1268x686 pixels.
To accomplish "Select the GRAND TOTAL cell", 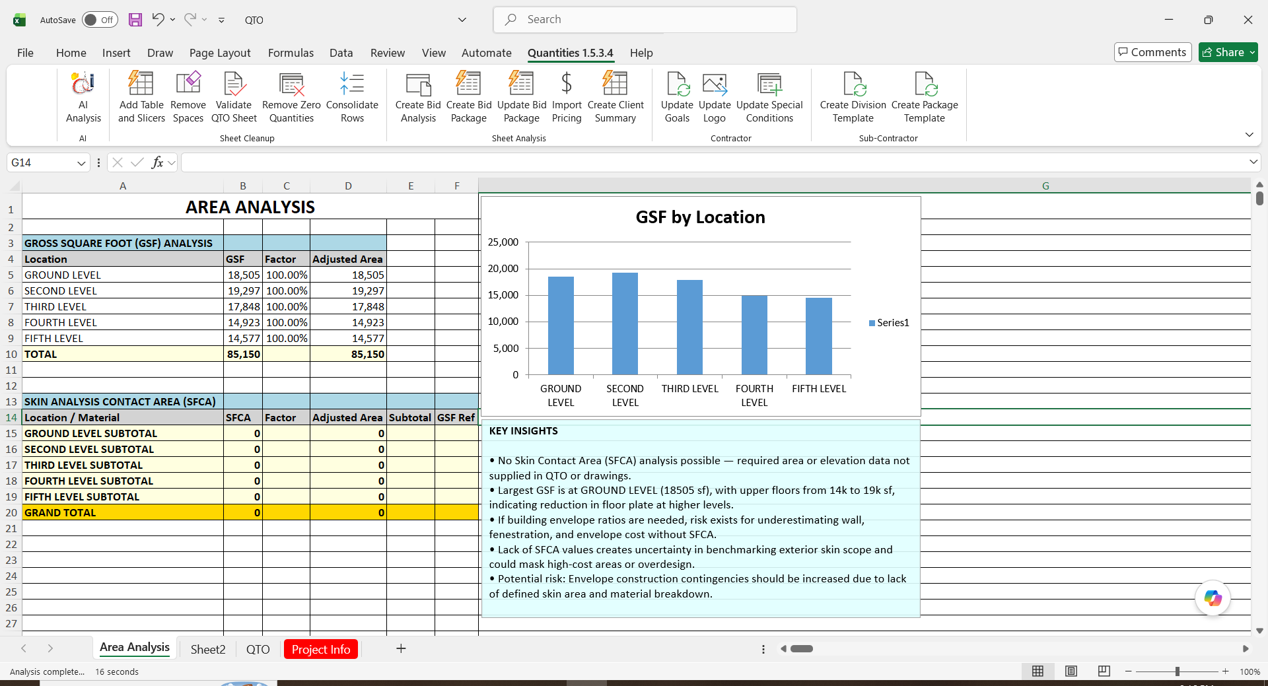I will (x=123, y=512).
